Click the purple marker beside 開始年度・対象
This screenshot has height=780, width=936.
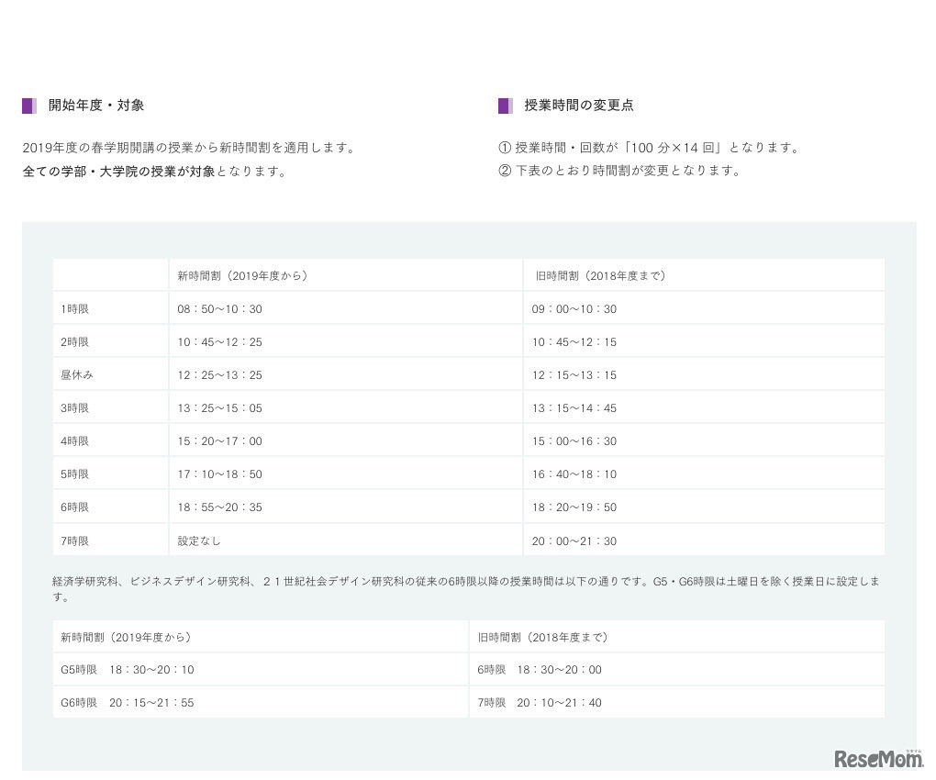[x=29, y=106]
